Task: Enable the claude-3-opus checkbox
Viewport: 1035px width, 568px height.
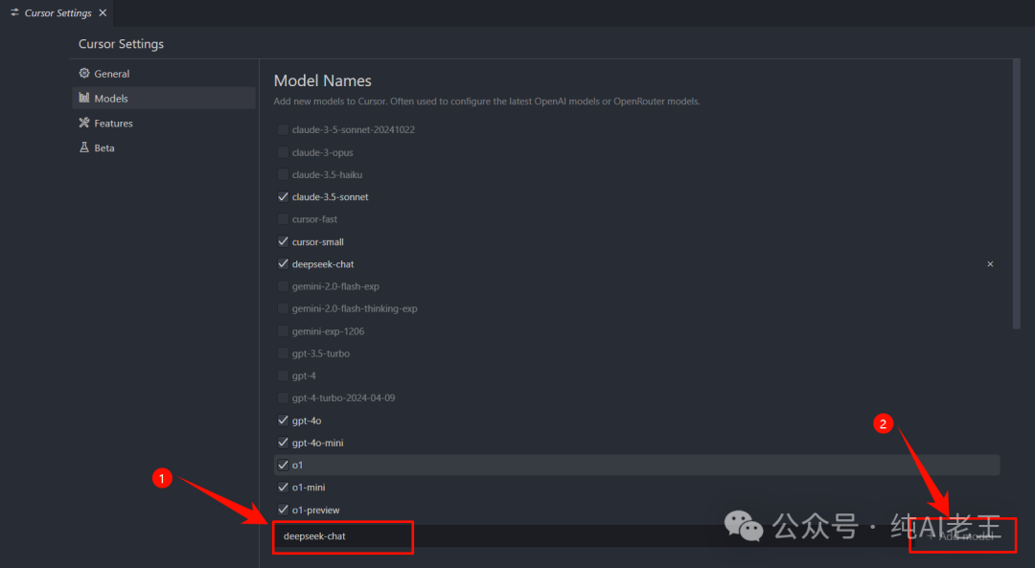Action: (283, 152)
